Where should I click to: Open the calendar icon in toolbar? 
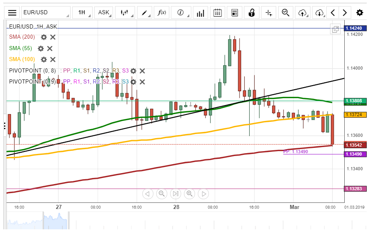click(x=218, y=13)
